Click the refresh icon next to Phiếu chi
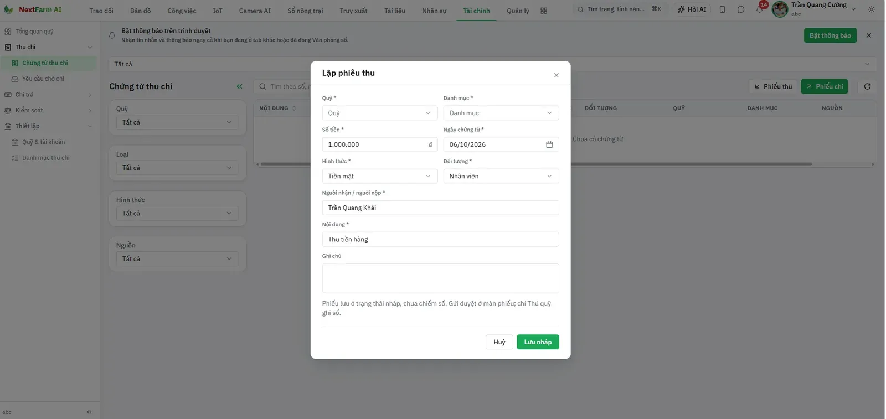This screenshot has height=419, width=886. [867, 86]
